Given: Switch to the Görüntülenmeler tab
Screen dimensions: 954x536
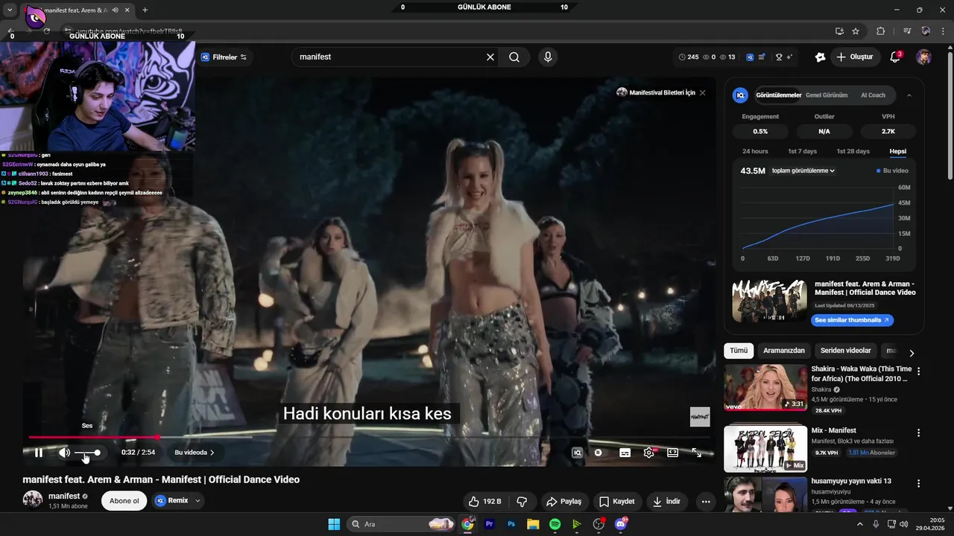Looking at the screenshot, I should tap(778, 95).
